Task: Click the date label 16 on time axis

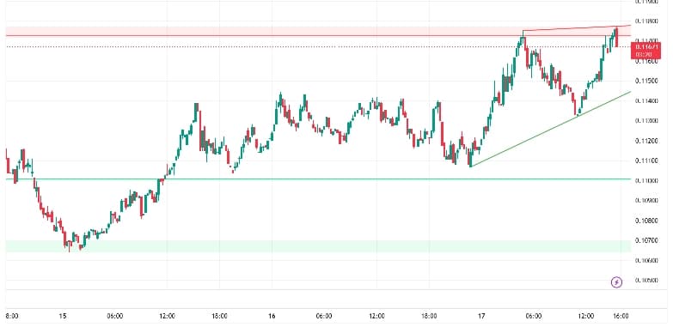Action: 272,317
